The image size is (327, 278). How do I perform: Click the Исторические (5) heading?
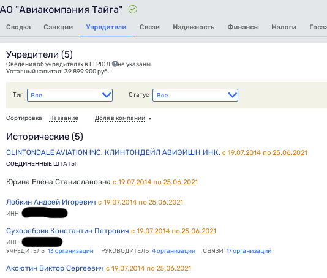(x=45, y=137)
